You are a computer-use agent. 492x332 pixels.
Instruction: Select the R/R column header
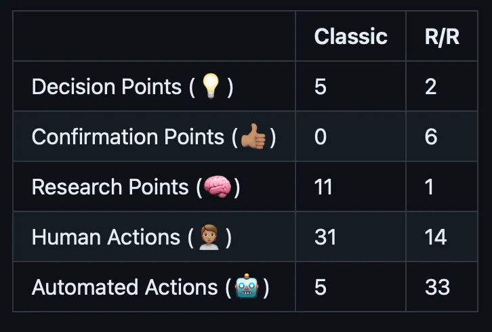pos(442,37)
